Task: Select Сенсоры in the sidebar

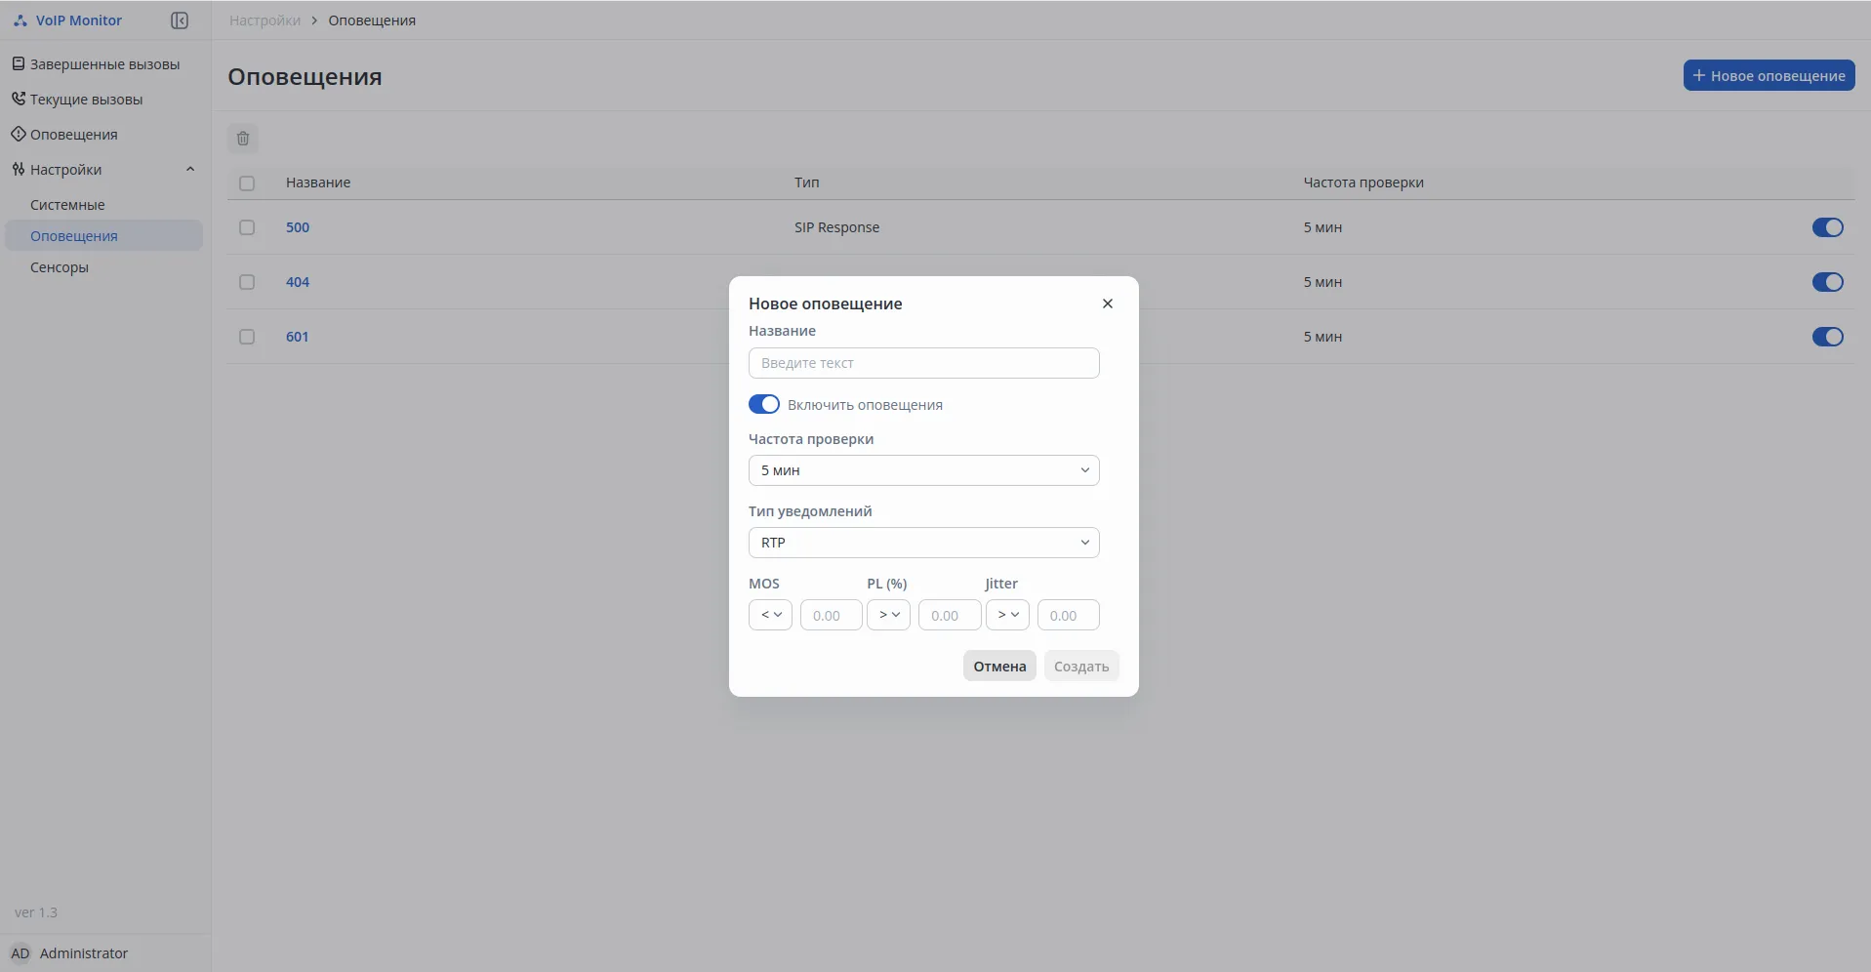Action: [60, 267]
